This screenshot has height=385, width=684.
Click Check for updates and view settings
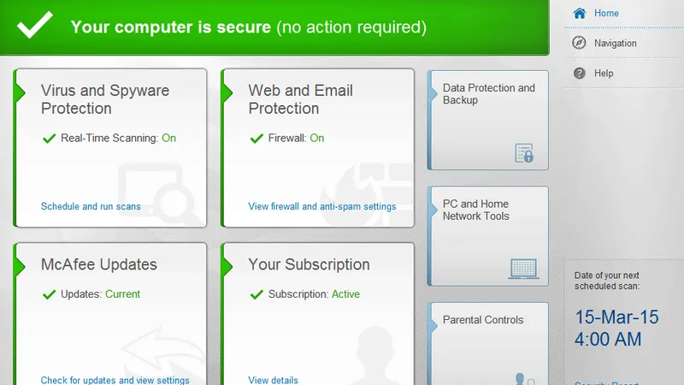tap(115, 380)
